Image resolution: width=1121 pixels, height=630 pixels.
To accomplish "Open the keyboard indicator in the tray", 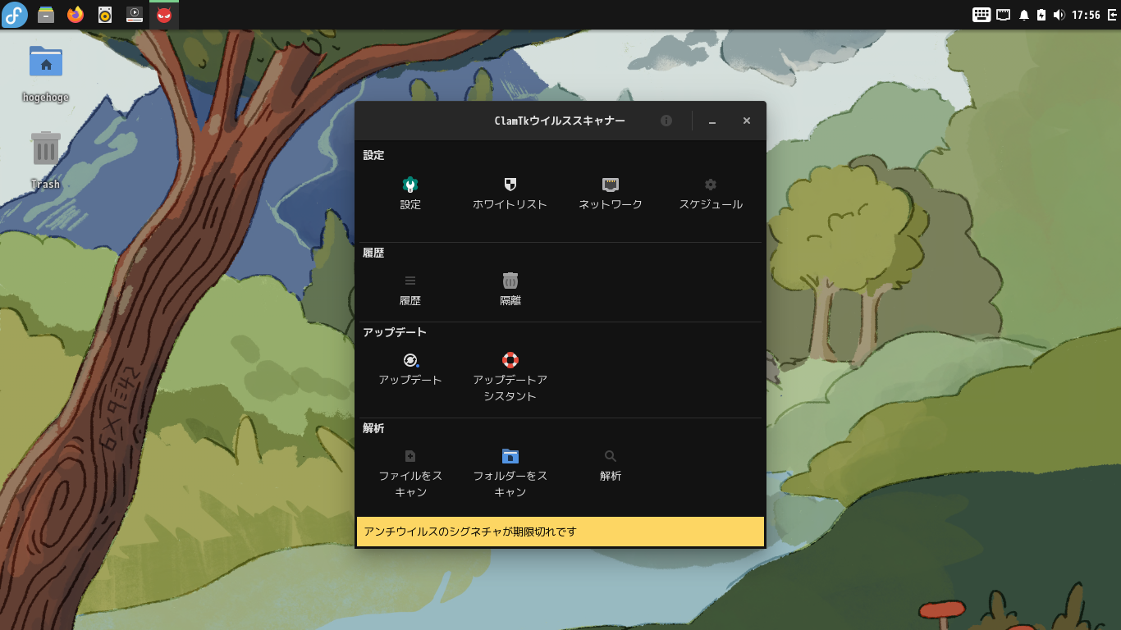I will (x=981, y=15).
